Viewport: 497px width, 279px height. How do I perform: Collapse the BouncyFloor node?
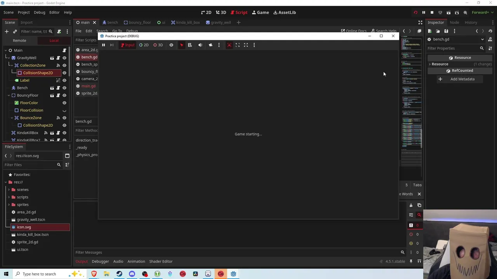pyautogui.click(x=8, y=95)
